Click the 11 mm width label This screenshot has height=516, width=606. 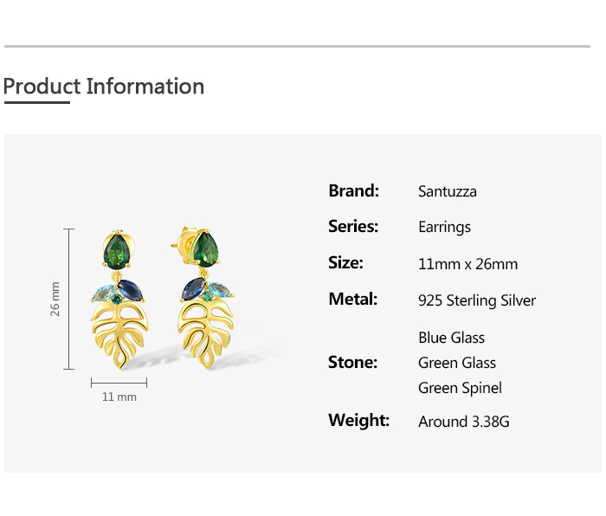(119, 397)
